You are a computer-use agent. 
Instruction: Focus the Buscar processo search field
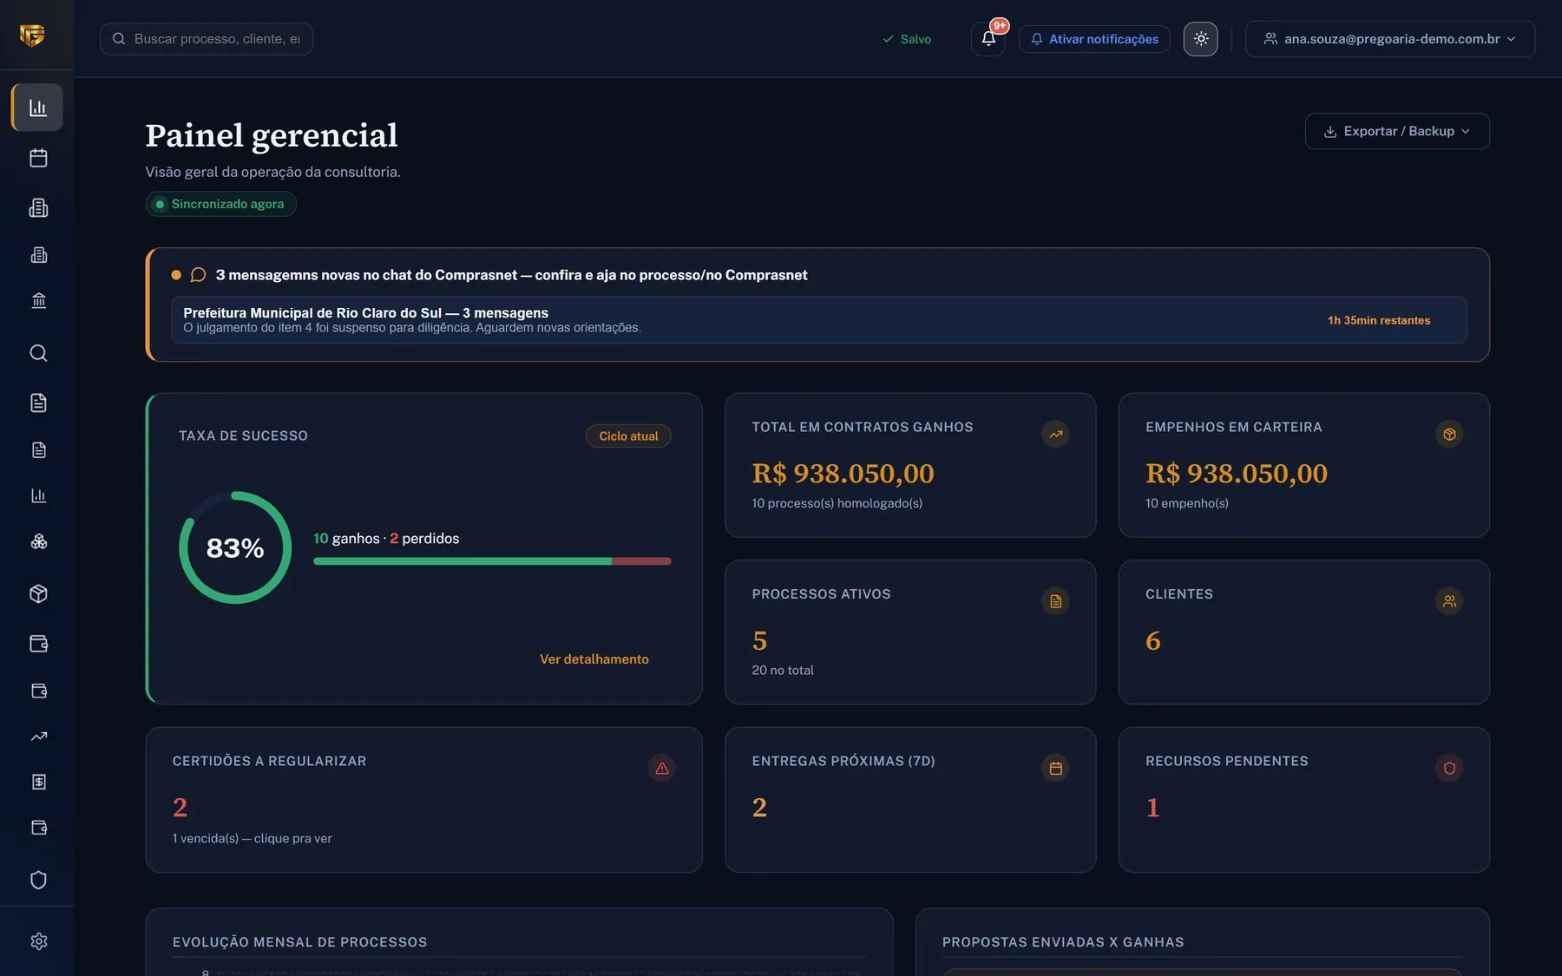click(207, 39)
